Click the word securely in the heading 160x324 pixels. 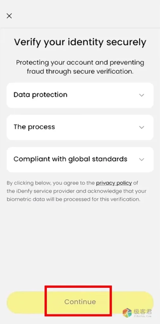[x=126, y=43]
